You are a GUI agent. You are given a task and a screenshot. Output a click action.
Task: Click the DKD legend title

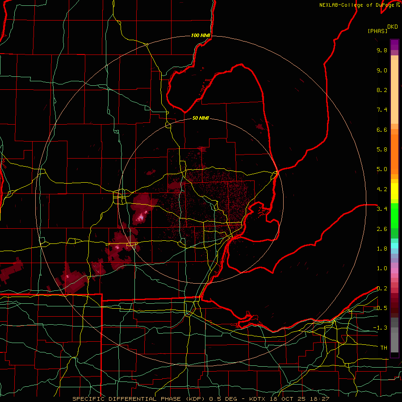[393, 27]
